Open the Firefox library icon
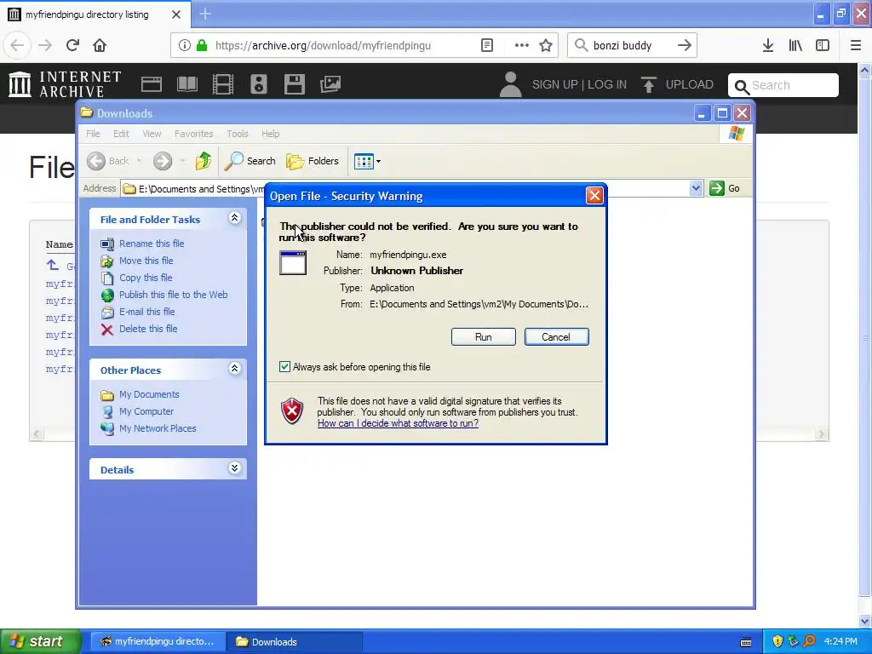Viewport: 872px width, 654px height. tap(795, 46)
